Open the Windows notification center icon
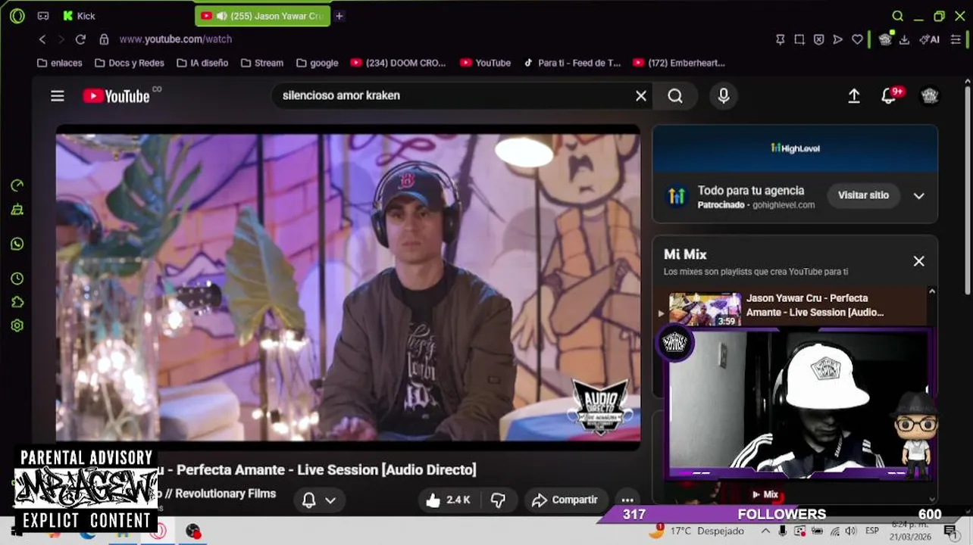Viewport: 973px width, 545px height. point(950,531)
